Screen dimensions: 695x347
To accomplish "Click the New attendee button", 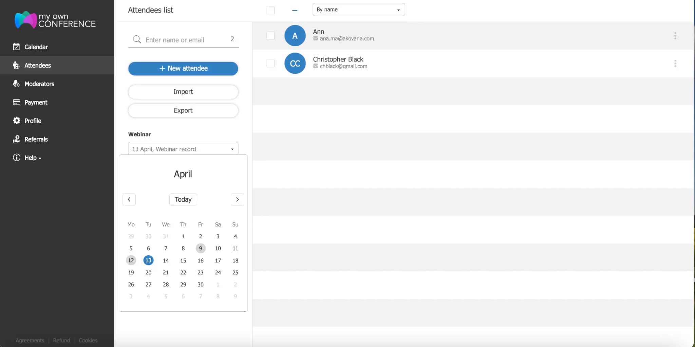I will pos(183,68).
